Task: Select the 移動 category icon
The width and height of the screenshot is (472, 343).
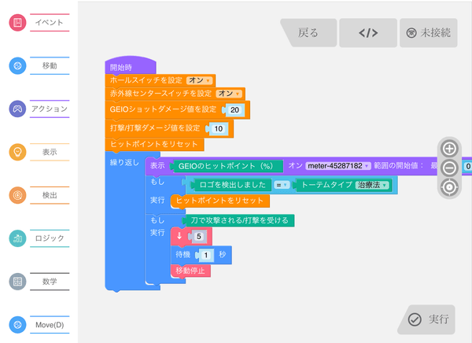Action: point(17,66)
